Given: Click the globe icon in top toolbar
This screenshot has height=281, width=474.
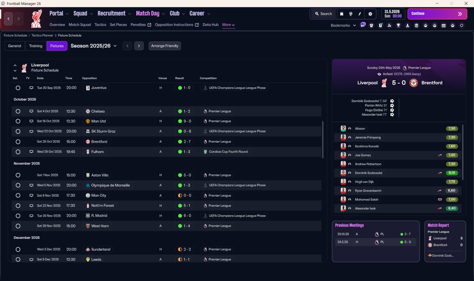Looking at the screenshot, I should click(x=350, y=14).
